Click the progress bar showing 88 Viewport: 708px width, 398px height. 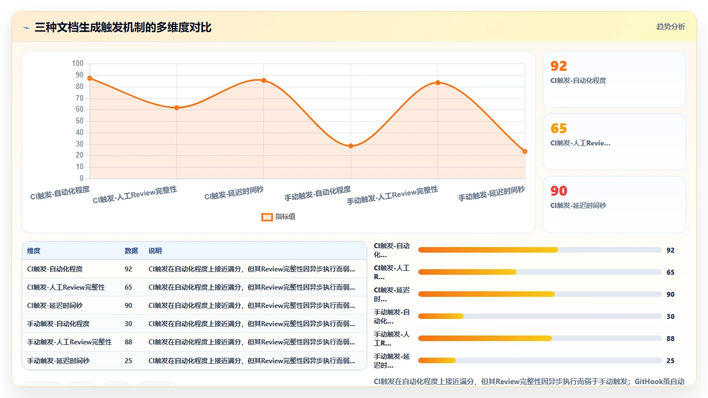tap(540, 338)
